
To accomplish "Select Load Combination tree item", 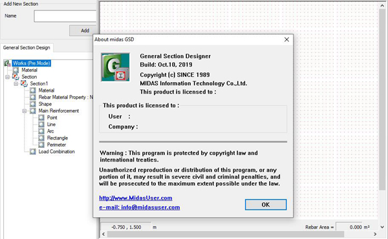I will (x=56, y=152).
